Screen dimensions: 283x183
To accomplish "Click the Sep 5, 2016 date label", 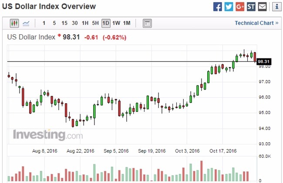I will 116,151.
